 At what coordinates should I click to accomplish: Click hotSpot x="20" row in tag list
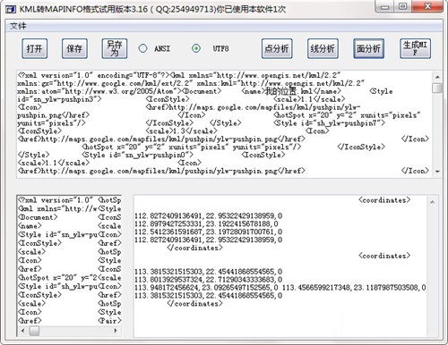pos(57,278)
